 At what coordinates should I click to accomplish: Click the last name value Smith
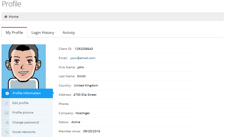click(81, 76)
